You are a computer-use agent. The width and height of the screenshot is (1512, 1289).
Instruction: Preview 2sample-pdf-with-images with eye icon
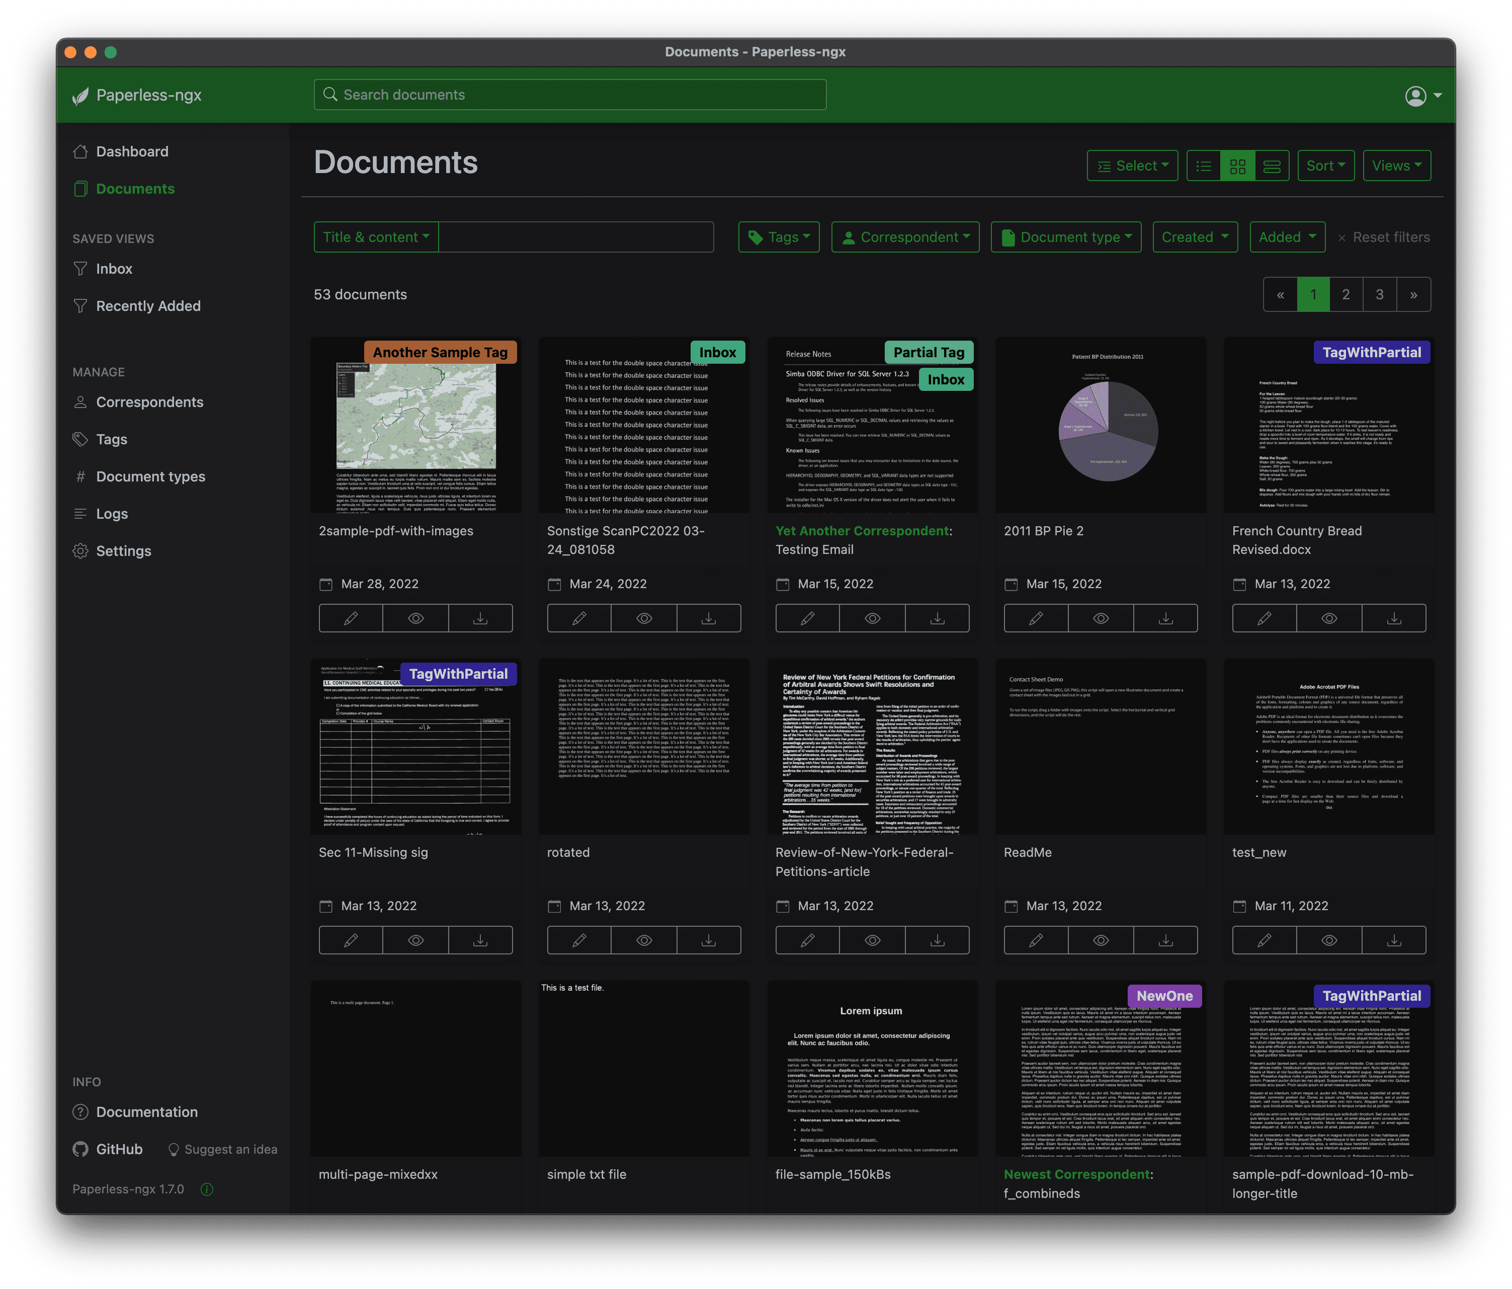coord(416,618)
